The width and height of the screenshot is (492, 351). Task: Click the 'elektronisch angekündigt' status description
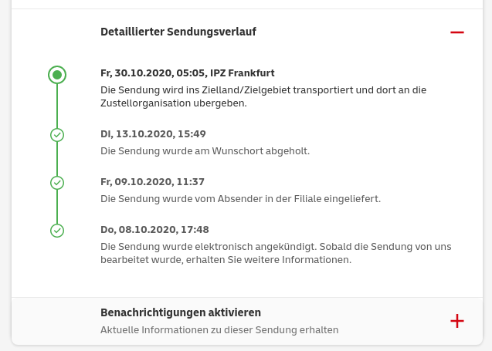coord(276,253)
